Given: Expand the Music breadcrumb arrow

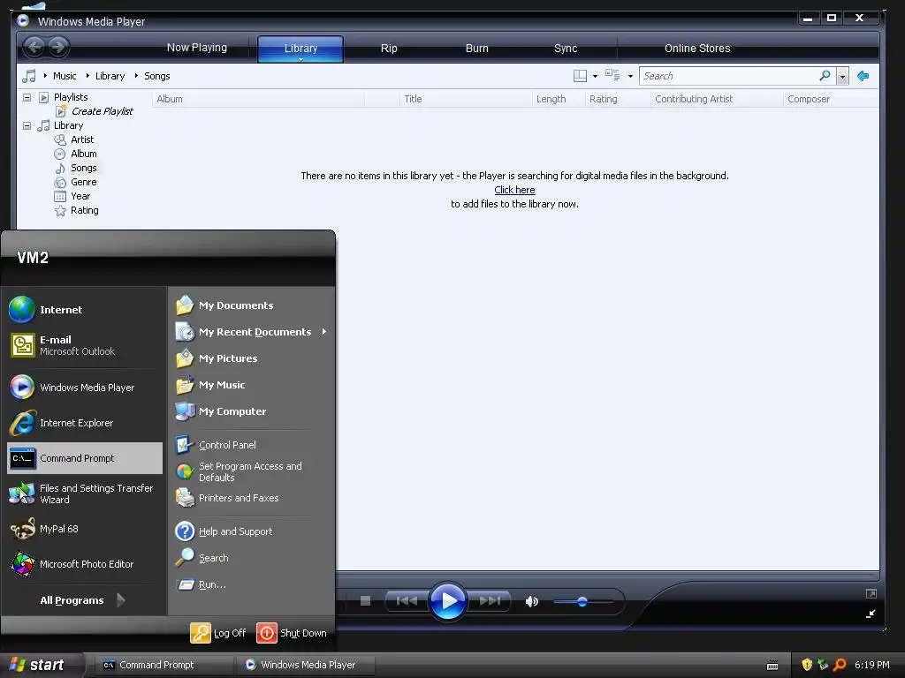Looking at the screenshot, I should point(45,76).
